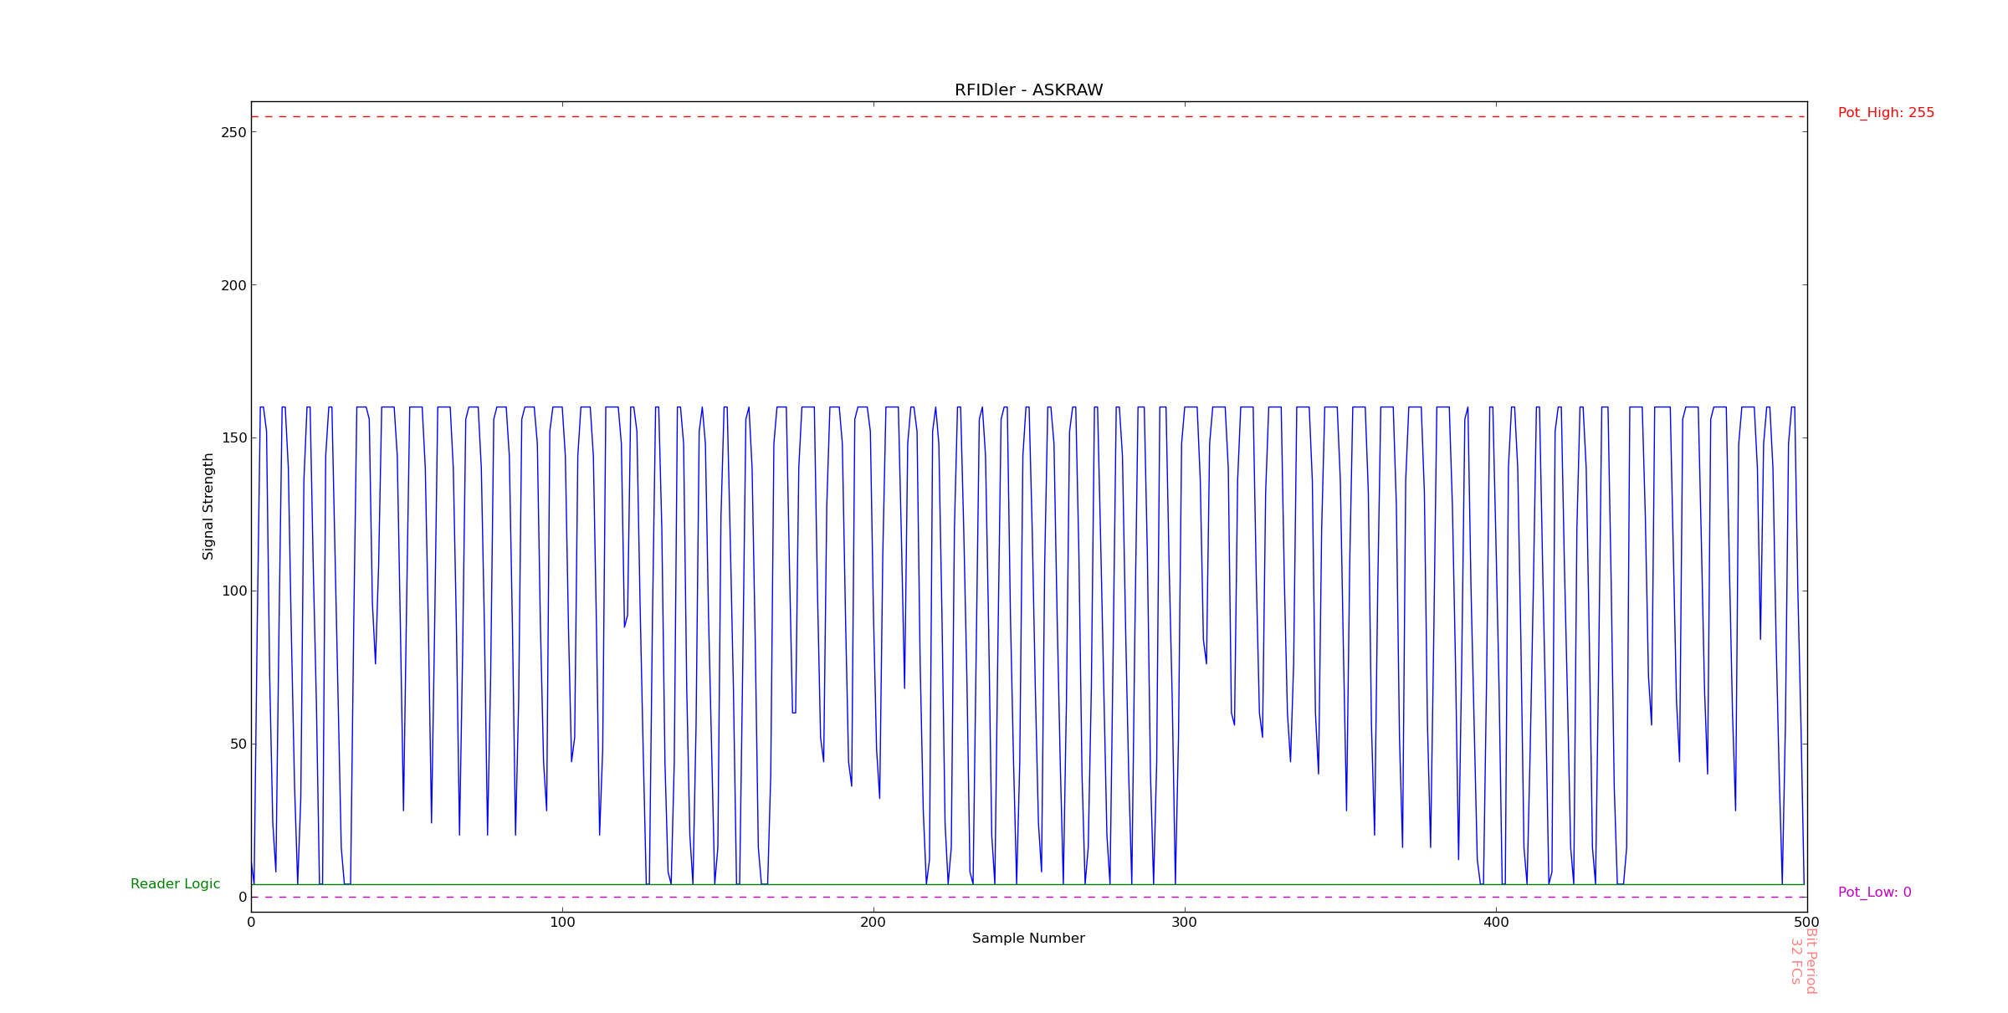2008x1013 pixels.
Task: Click the Signal Strength y-axis label
Action: (x=208, y=506)
